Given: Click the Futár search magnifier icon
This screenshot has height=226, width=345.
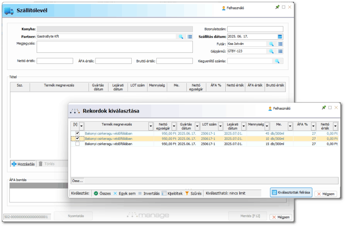Looking at the screenshot, I should pos(271,44).
